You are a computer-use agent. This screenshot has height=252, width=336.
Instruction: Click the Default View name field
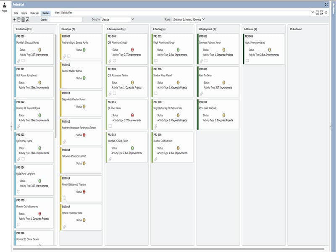[x=186, y=13]
